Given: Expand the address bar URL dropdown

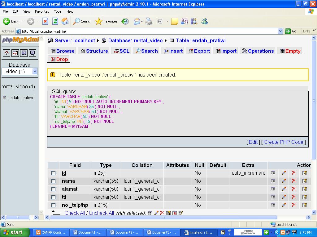Looking at the screenshot, I should coord(280,31).
